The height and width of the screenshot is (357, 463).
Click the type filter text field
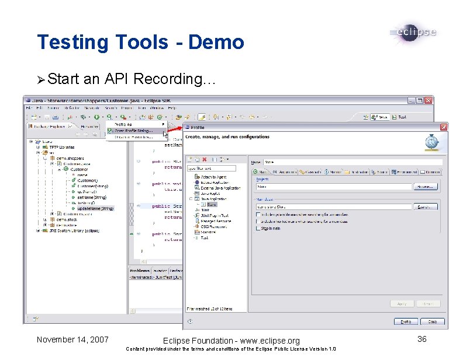pos(212,168)
